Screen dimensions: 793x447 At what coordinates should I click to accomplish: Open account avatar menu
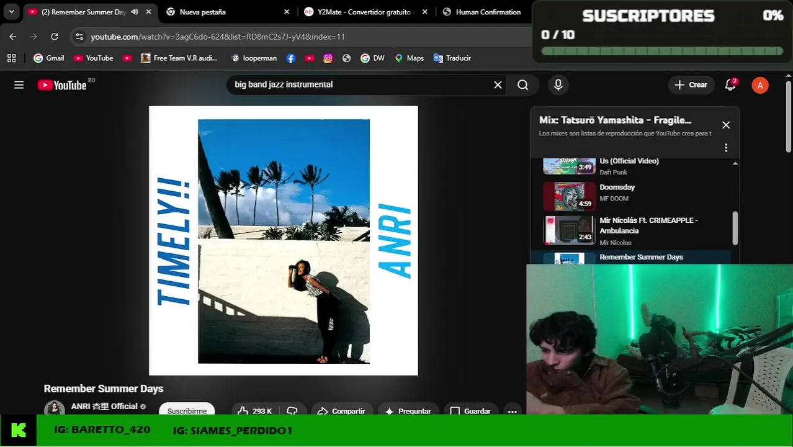pyautogui.click(x=760, y=86)
